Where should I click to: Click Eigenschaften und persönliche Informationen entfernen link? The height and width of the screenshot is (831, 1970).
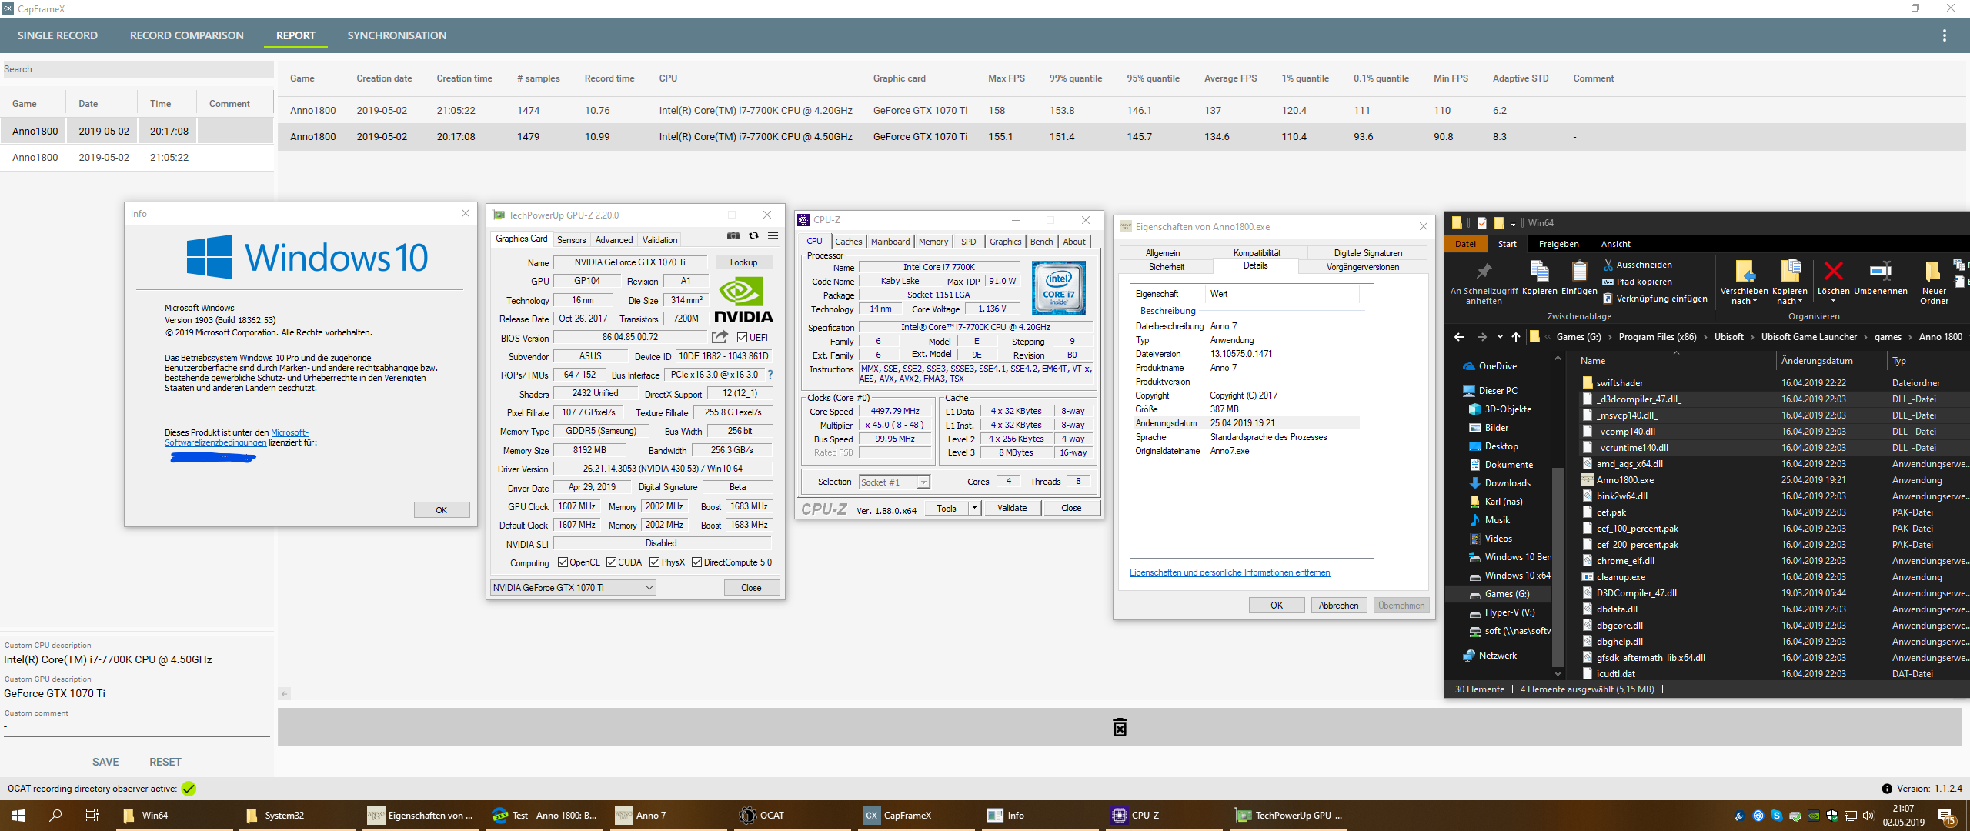click(1229, 572)
